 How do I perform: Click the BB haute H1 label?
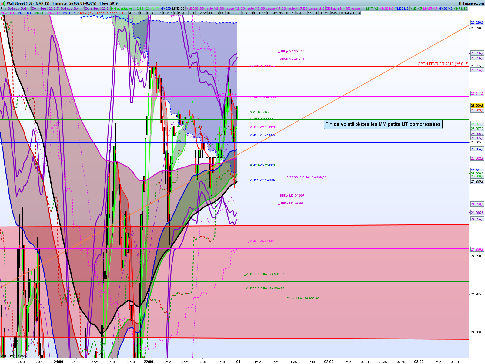(335, 8)
